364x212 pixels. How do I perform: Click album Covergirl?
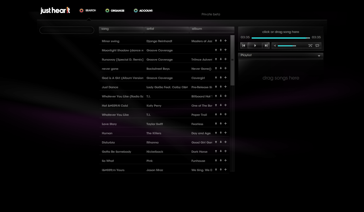click(198, 78)
